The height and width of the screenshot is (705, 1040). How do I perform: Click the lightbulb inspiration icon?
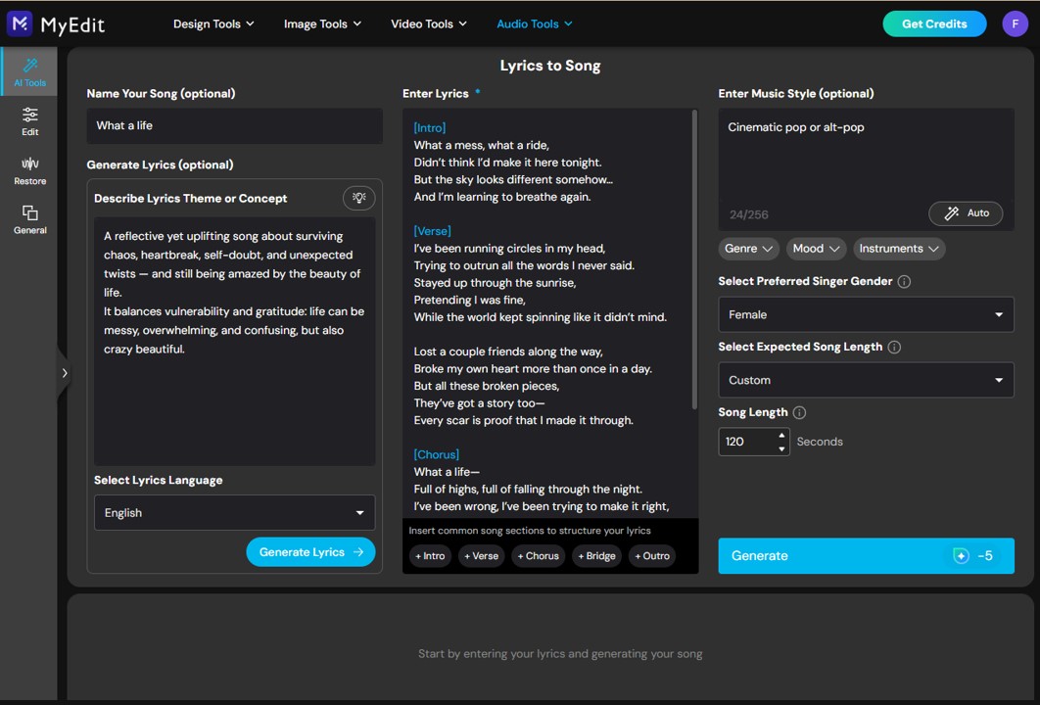(358, 198)
